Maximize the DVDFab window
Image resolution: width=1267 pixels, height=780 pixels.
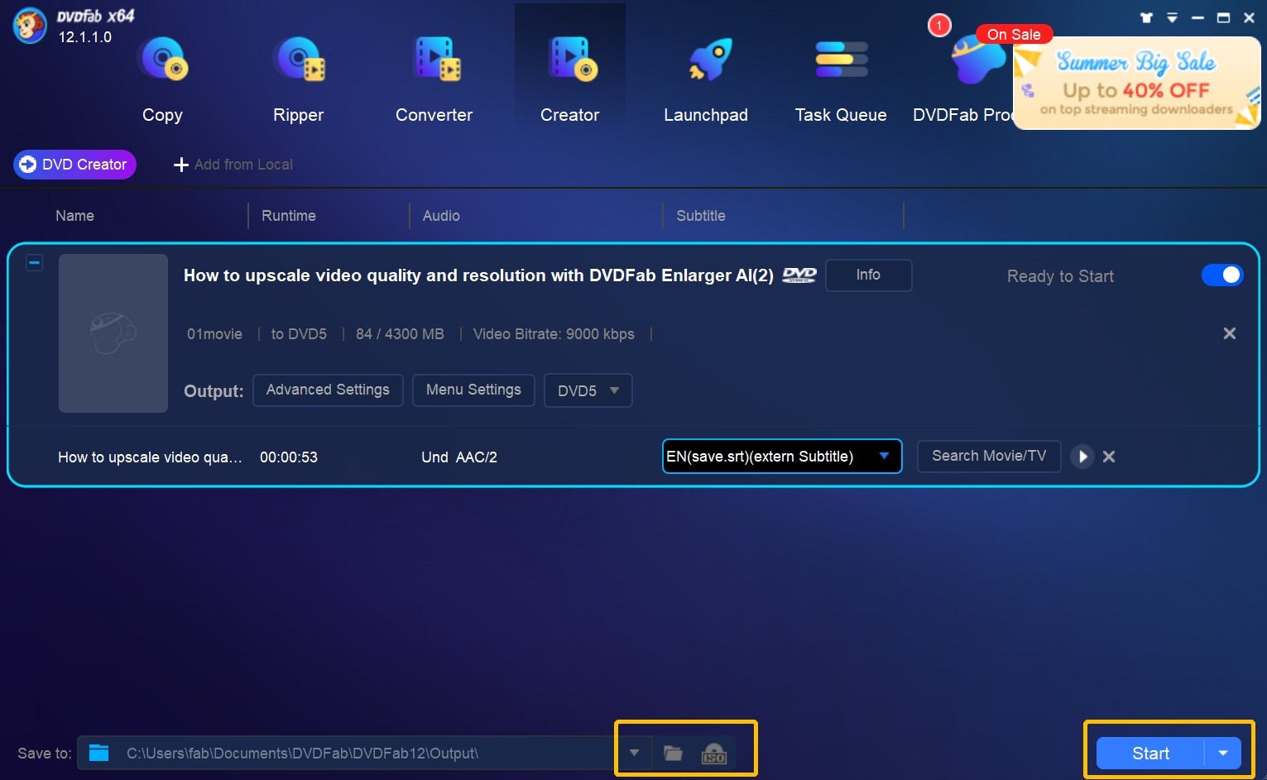[x=1223, y=17]
